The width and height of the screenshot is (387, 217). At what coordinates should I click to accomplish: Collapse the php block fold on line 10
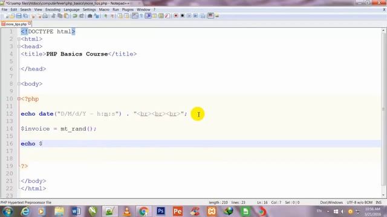pos(19,99)
